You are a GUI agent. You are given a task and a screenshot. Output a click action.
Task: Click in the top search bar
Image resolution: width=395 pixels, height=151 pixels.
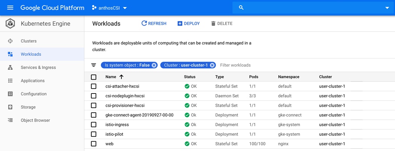pyautogui.click(x=312, y=8)
